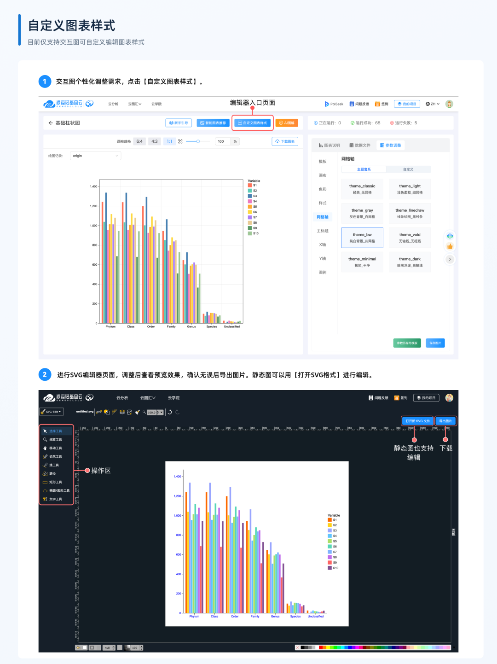Open the SVG-Edit main menu dropdown
The width and height of the screenshot is (497, 664).
pyautogui.click(x=52, y=412)
